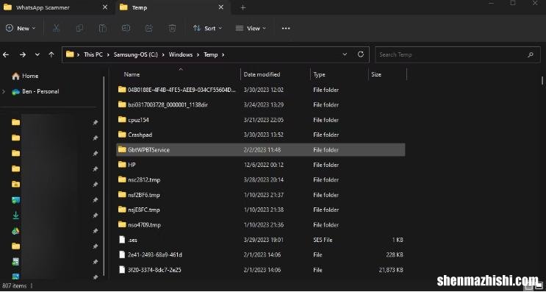Click the search magnifier icon
This screenshot has height=292, width=546.
[x=531, y=54]
